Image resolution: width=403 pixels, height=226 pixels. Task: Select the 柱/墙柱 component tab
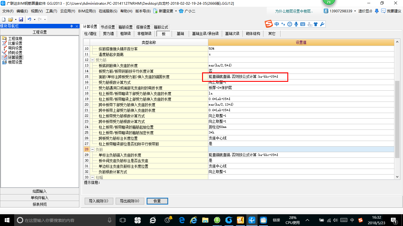click(90, 34)
